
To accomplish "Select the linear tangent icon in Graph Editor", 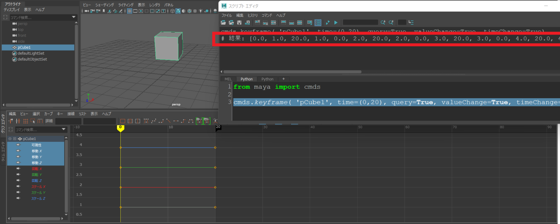I will [168, 121].
